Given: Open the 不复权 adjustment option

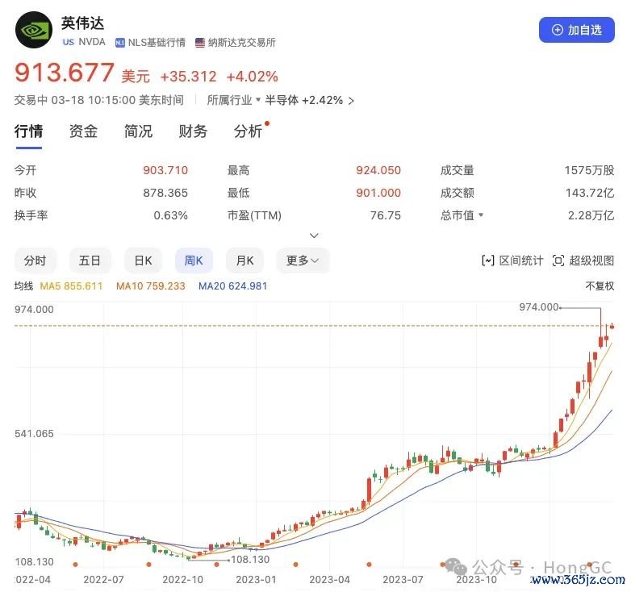Looking at the screenshot, I should pyautogui.click(x=600, y=286).
